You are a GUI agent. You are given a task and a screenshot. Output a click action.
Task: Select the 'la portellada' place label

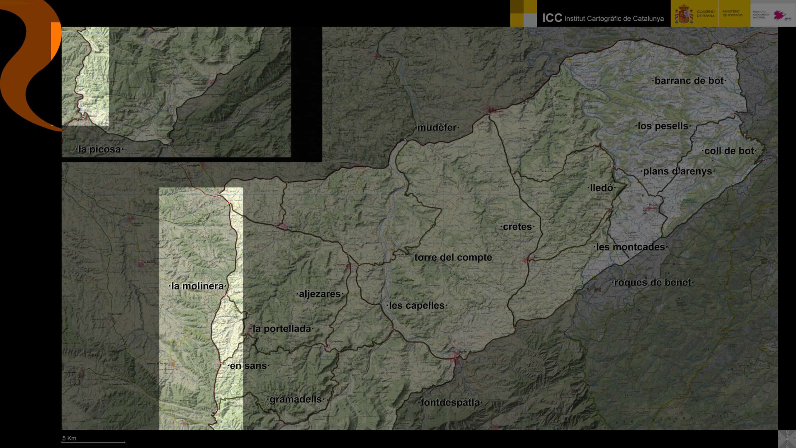[282, 329]
